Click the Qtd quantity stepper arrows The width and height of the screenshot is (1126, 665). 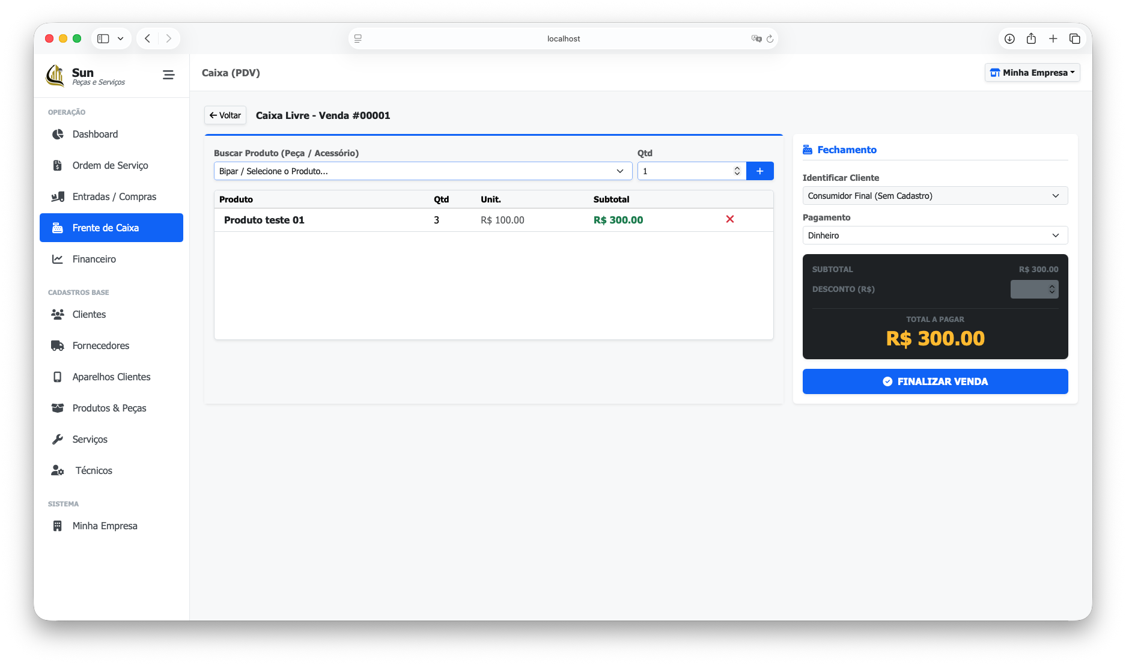737,171
